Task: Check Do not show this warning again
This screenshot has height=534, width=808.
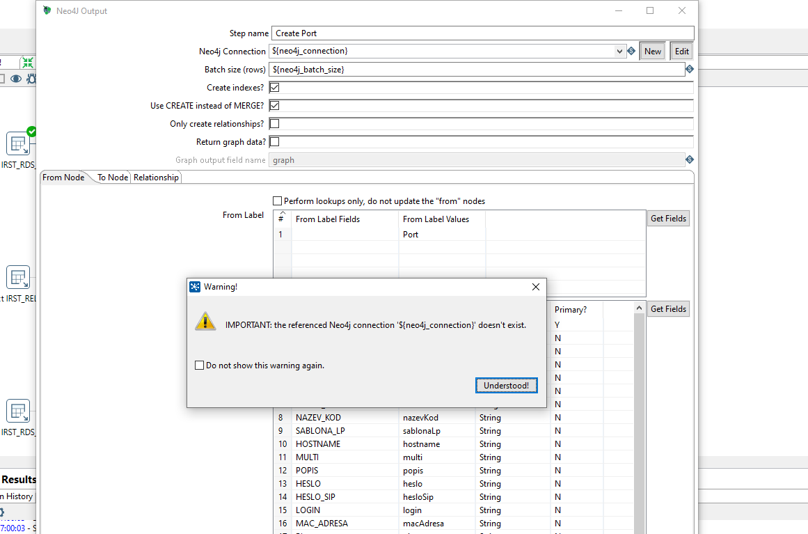Action: point(199,365)
